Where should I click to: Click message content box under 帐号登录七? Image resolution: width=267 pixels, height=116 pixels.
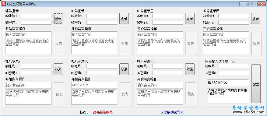tap(160, 97)
